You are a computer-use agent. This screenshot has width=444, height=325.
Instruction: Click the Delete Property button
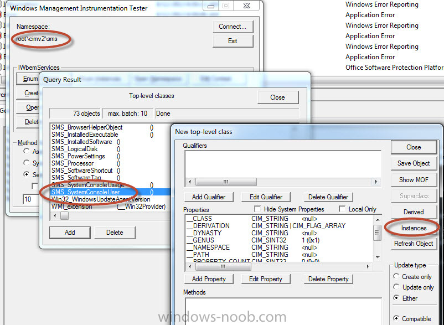(x=328, y=279)
